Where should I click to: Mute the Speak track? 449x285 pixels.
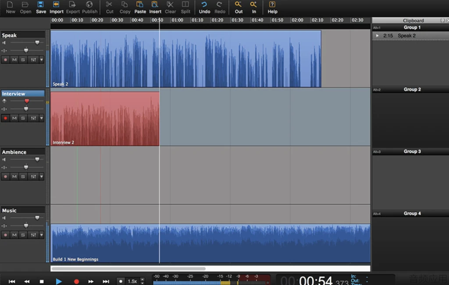[14, 60]
